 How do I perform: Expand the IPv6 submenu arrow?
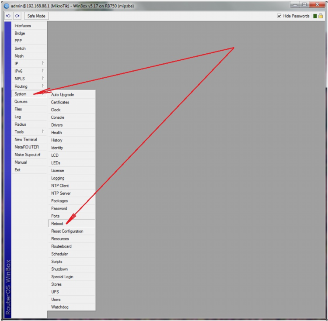coord(43,71)
